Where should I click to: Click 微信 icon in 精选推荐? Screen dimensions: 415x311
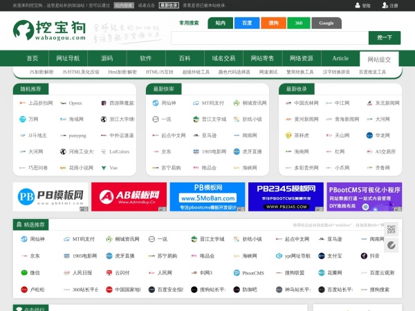(24, 273)
